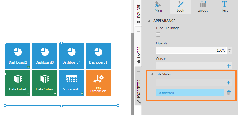Click the Dashboard2 tile
The image size is (238, 115).
coord(18,56)
